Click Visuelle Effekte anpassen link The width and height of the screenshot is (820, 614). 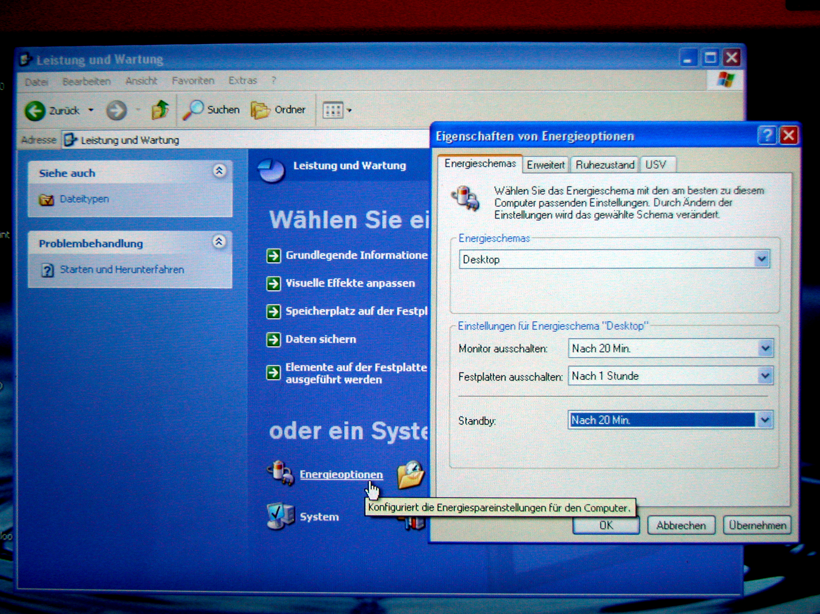[350, 283]
